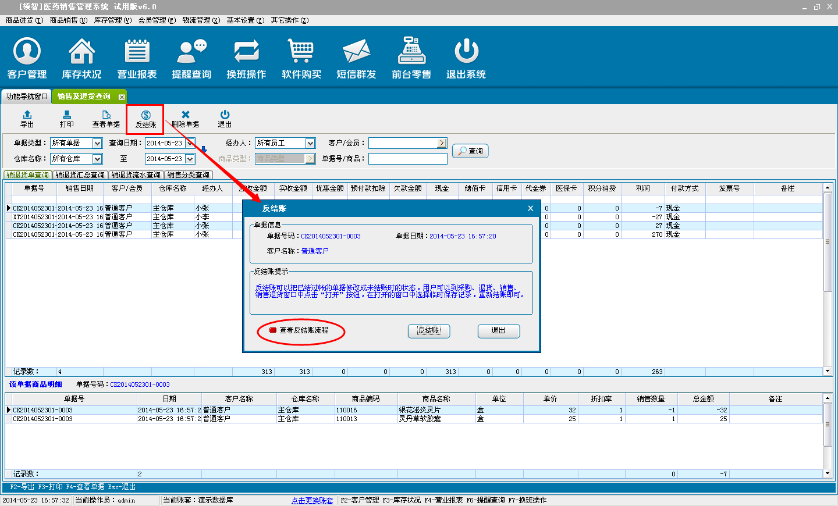The image size is (838, 506).
Task: Expand the 仓库名称 warehouse dropdown
Action: coord(97,159)
